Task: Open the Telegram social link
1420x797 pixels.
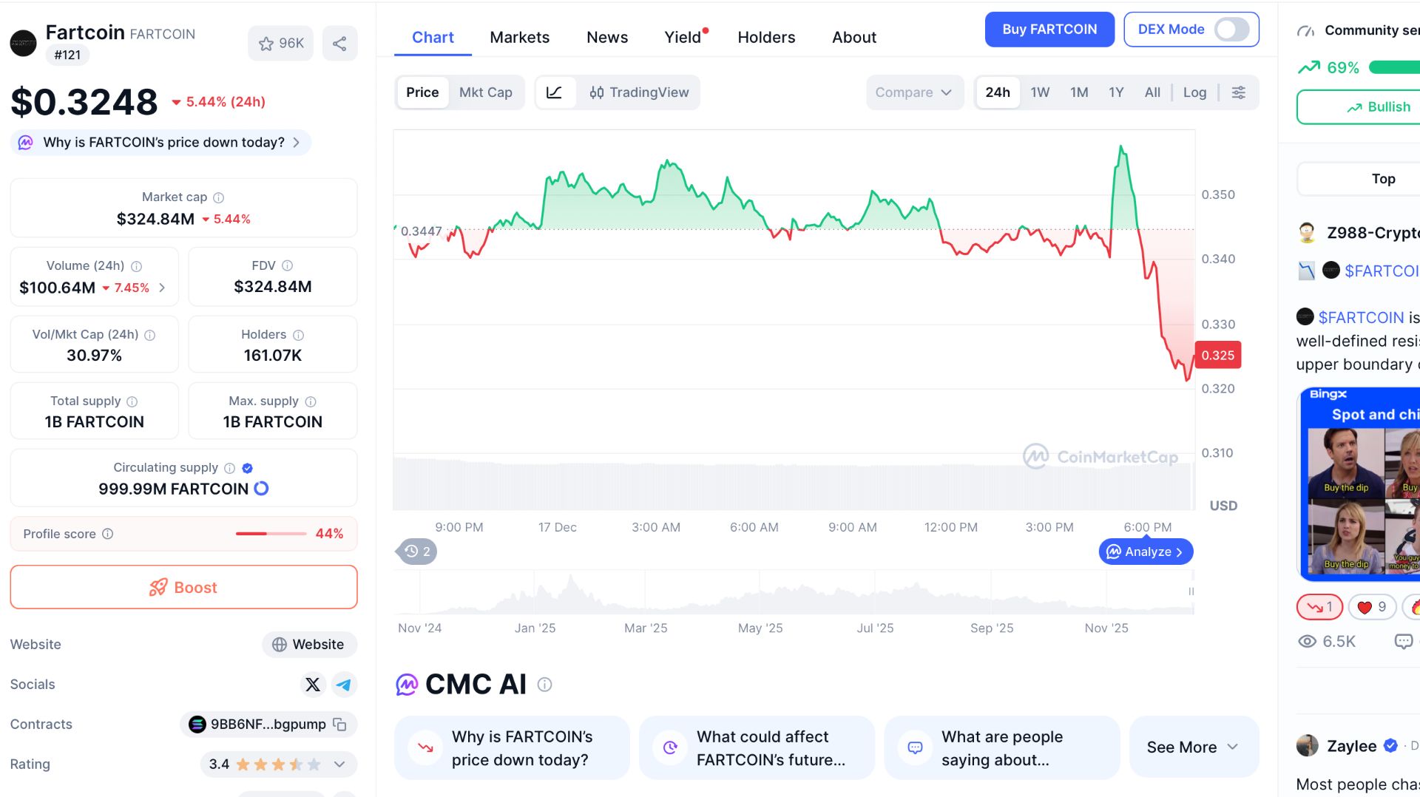Action: pos(344,685)
